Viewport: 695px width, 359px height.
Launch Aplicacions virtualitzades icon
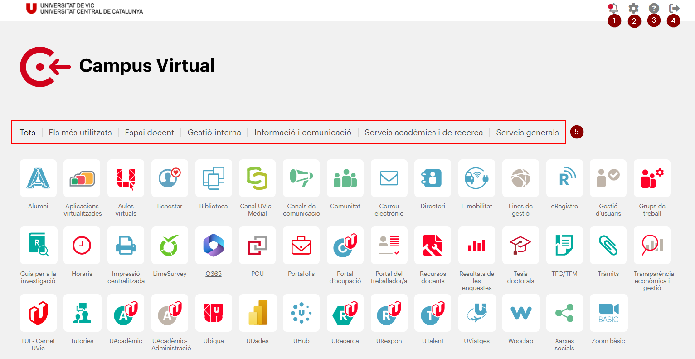click(x=82, y=178)
